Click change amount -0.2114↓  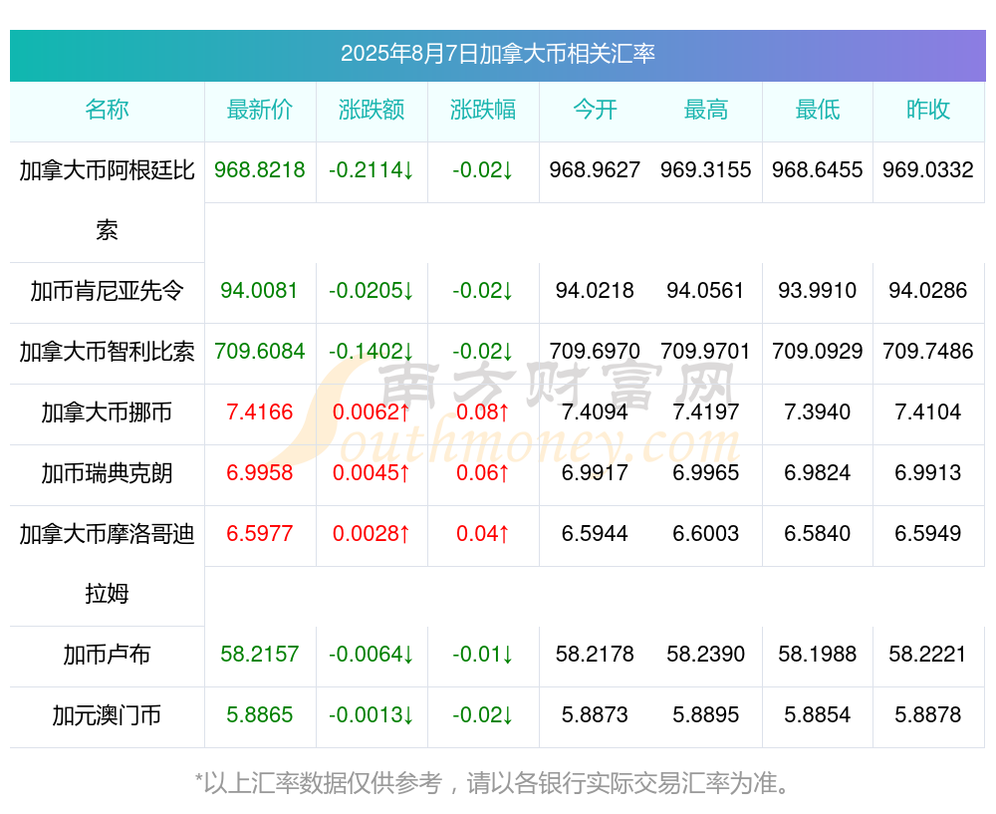(372, 169)
